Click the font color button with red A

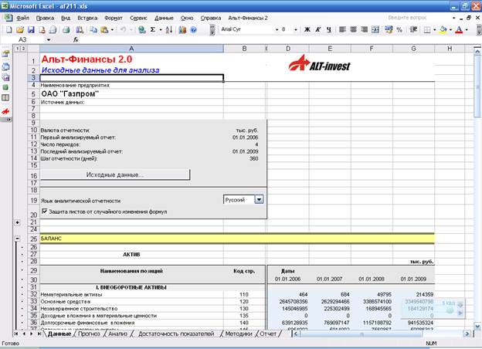pyautogui.click(x=460, y=29)
